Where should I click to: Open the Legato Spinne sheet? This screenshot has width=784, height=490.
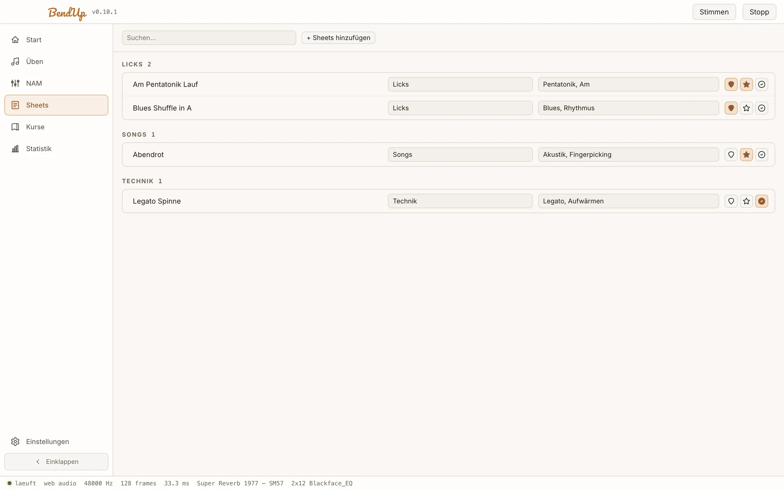click(x=156, y=201)
